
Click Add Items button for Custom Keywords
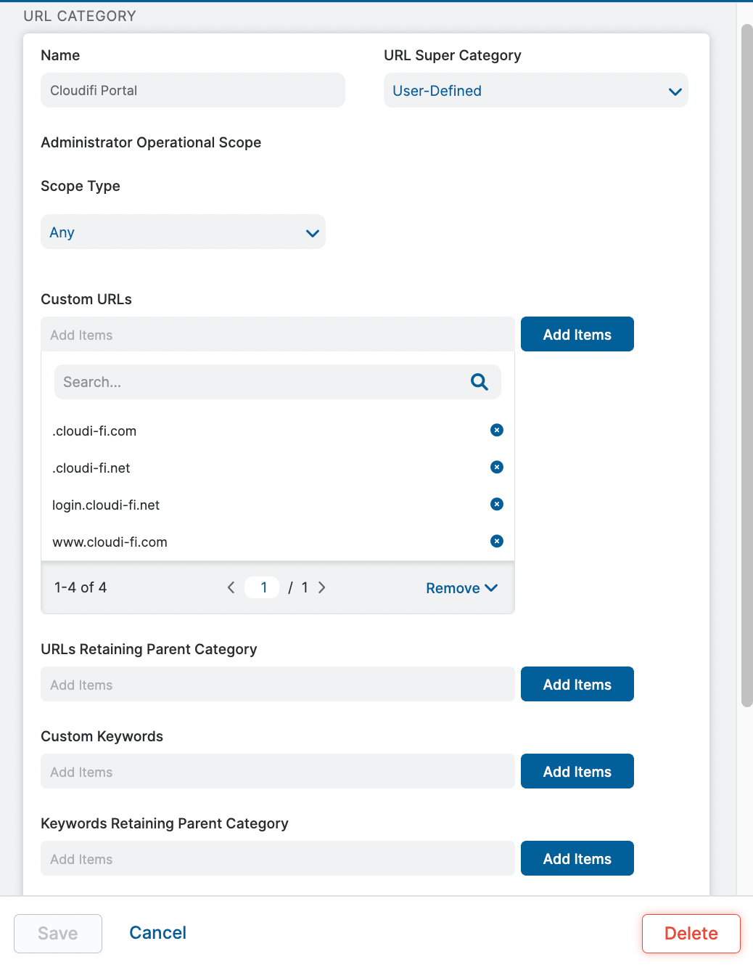coord(577,772)
